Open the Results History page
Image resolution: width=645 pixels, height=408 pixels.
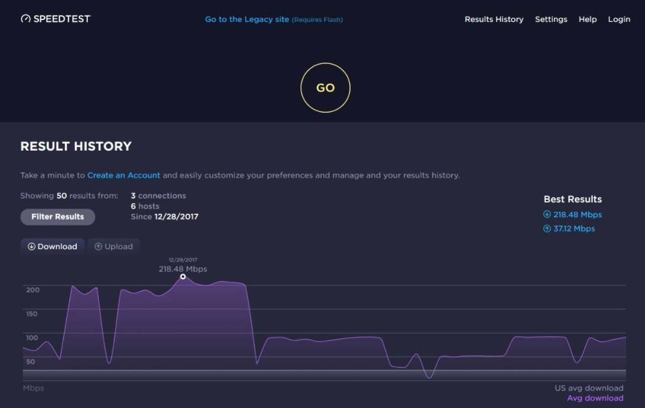pyautogui.click(x=494, y=19)
